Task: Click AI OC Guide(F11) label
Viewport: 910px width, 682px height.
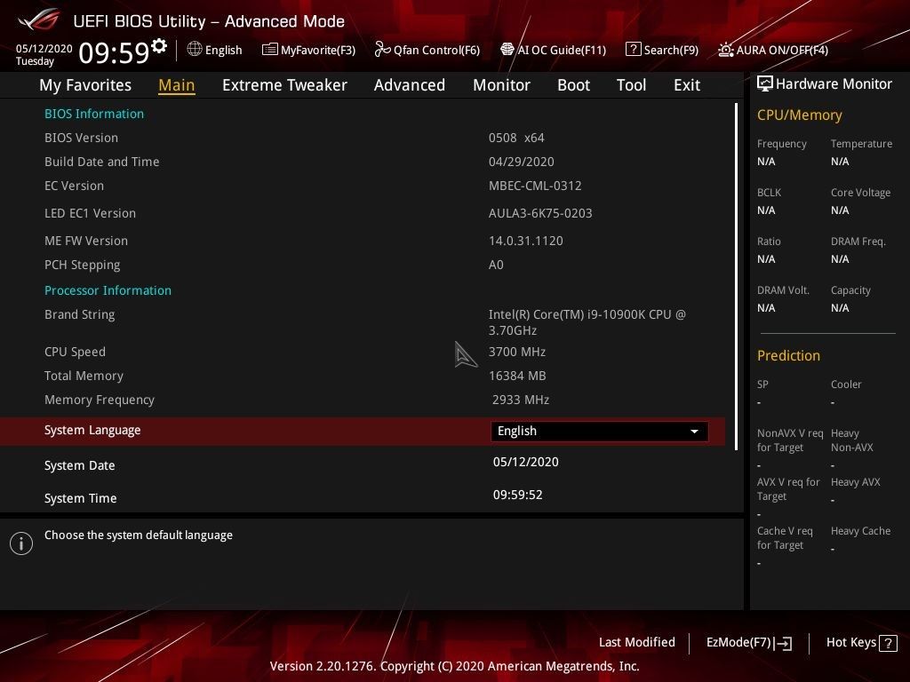Action: click(x=562, y=51)
